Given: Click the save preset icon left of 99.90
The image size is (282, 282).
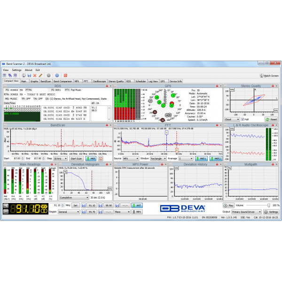Looking at the screenshot, I should 101,205.
